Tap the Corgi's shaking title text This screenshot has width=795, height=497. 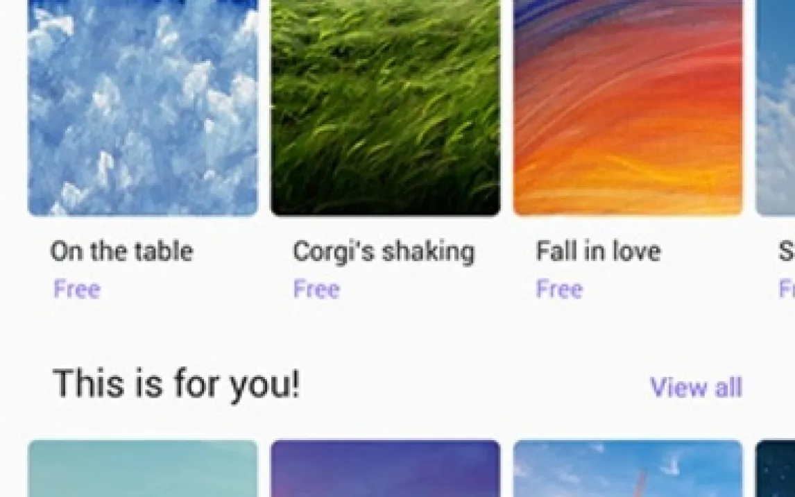pyautogui.click(x=384, y=252)
